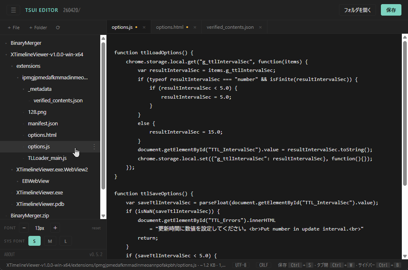
Task: Open 128.png in file tree
Action: coord(37,112)
